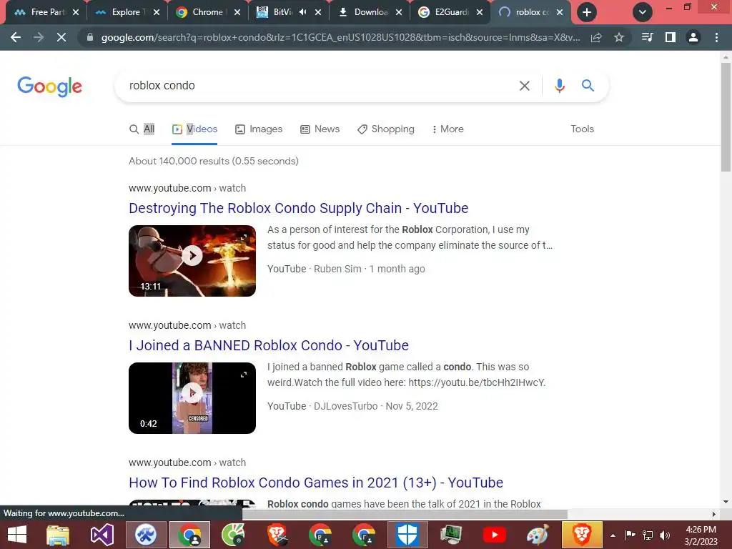Close the Downloads browser tab
Screen dimensions: 732x549
pyautogui.click(x=399, y=12)
